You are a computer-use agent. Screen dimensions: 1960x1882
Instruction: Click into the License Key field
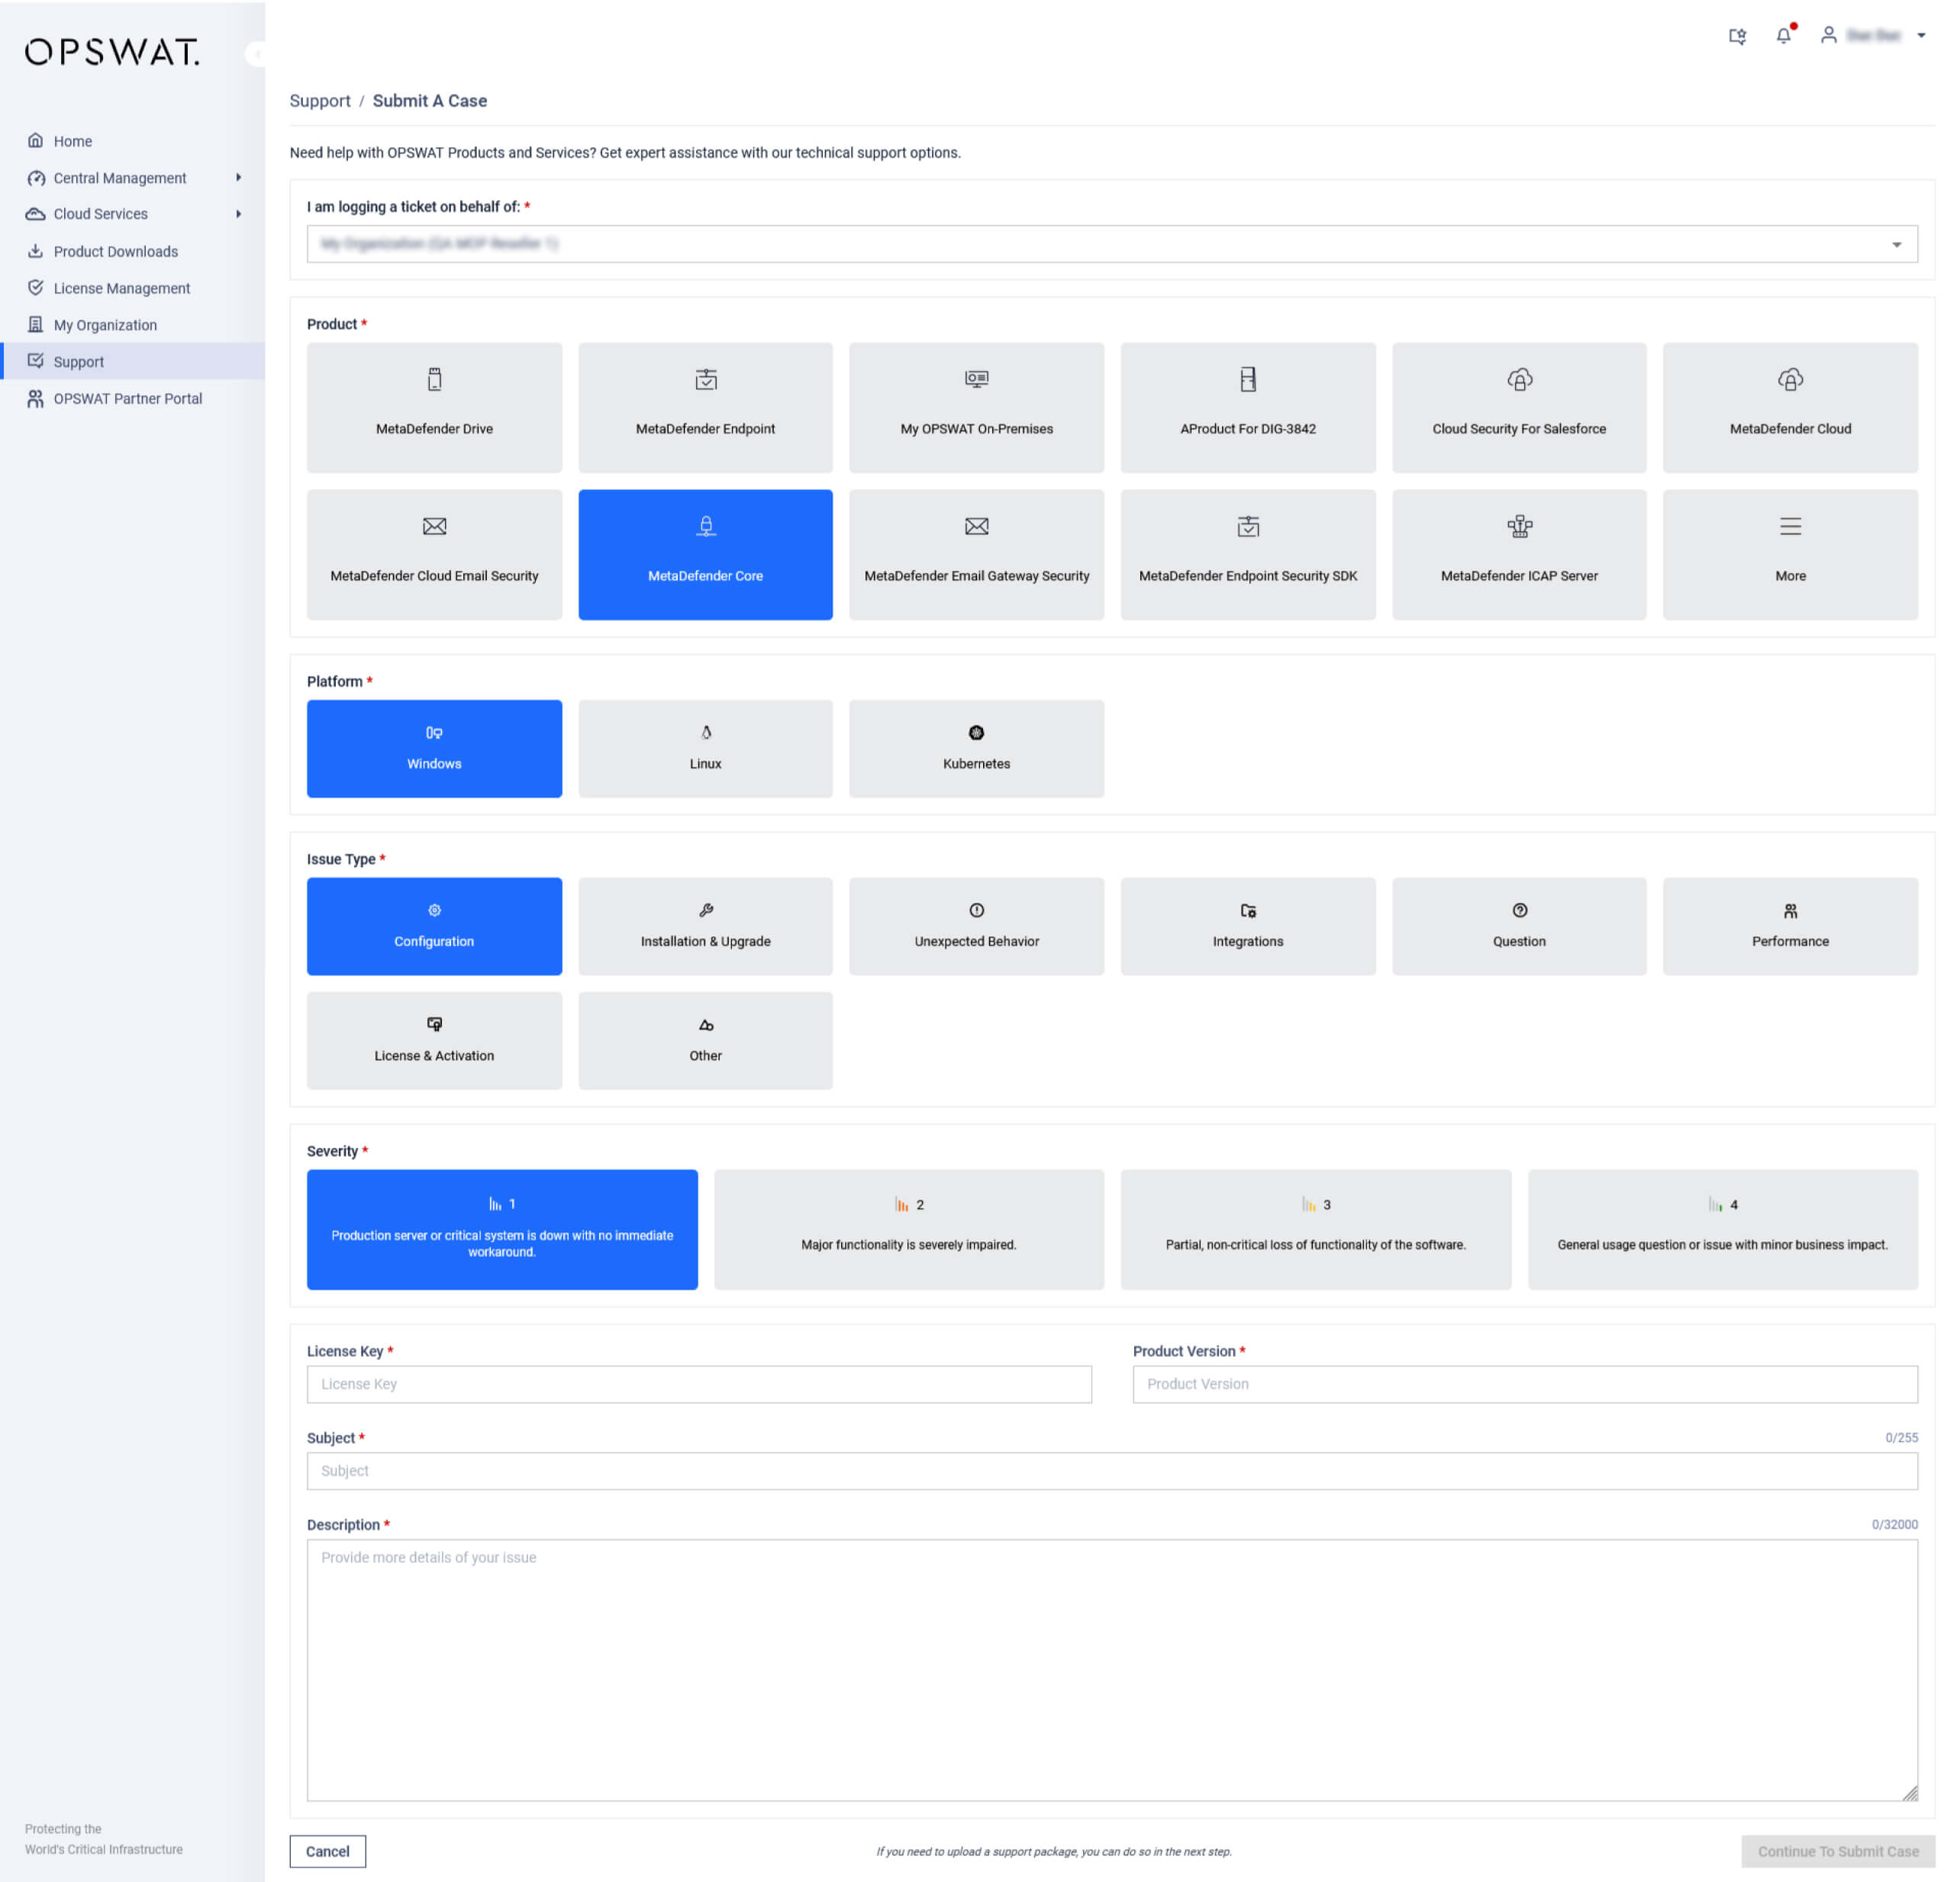coord(698,1384)
